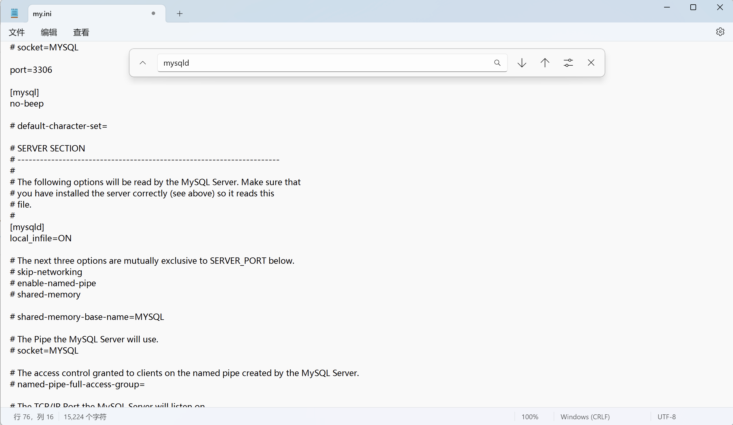Screen dimensions: 733x425
Task: Find previous match with up arrow
Action: pos(545,63)
